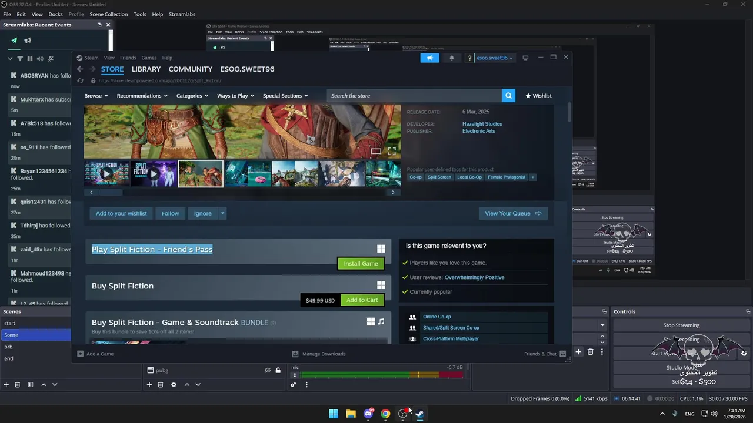
Task: Play the first Split Fiction trailer thumbnail
Action: (107, 174)
